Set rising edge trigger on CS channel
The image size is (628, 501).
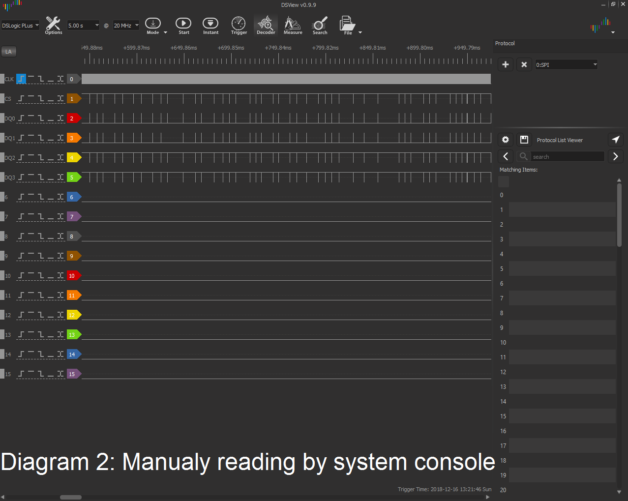[x=21, y=98]
